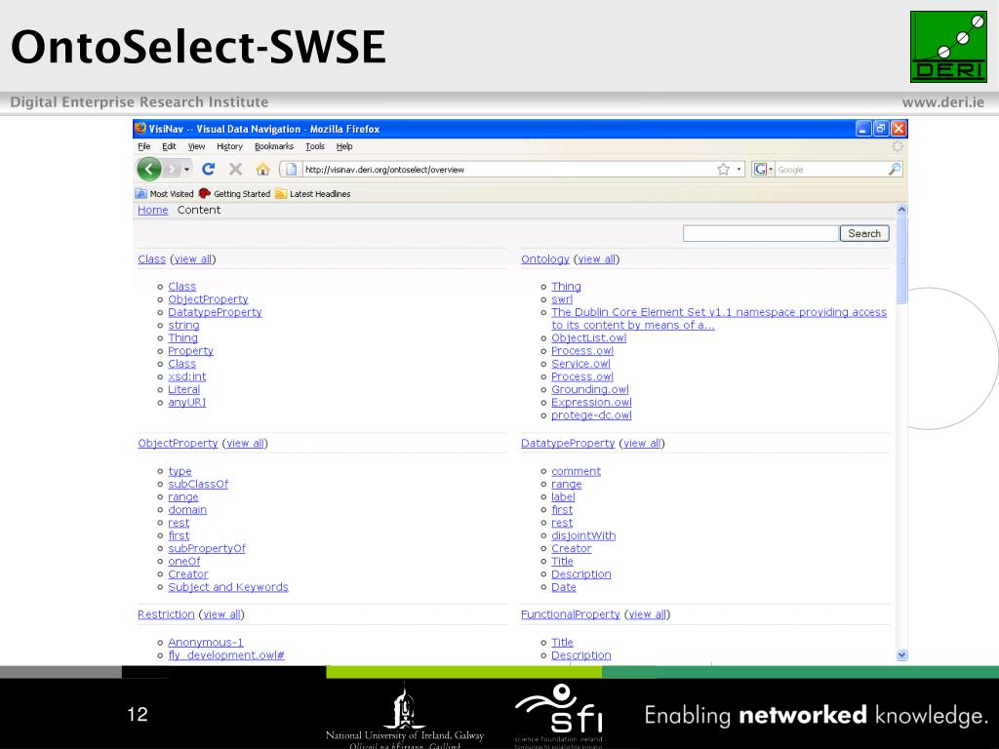Click view all next to Class
999x749 pixels.
click(x=193, y=259)
